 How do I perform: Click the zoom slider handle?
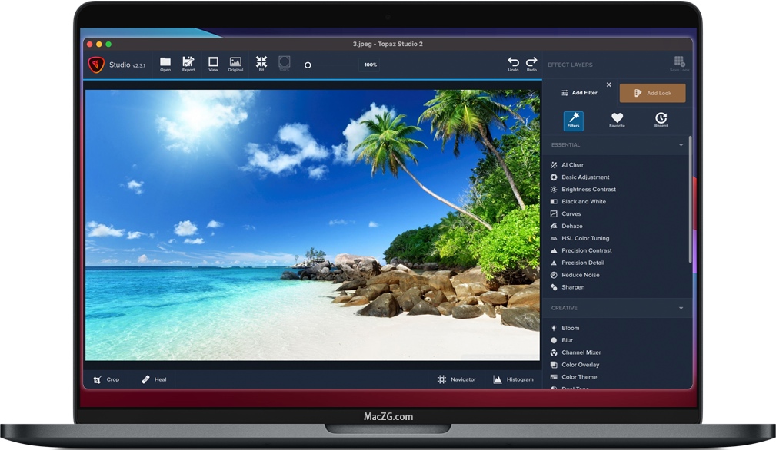(x=308, y=65)
